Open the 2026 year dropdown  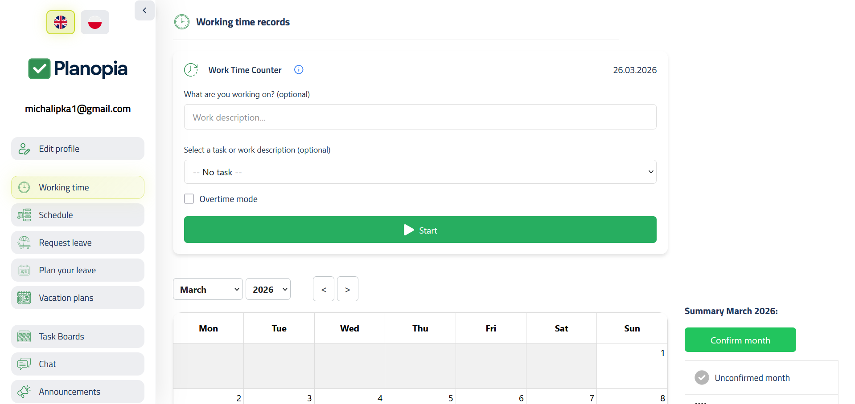tap(268, 289)
